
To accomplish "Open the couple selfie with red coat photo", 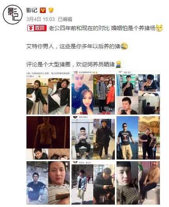I will [93, 93].
